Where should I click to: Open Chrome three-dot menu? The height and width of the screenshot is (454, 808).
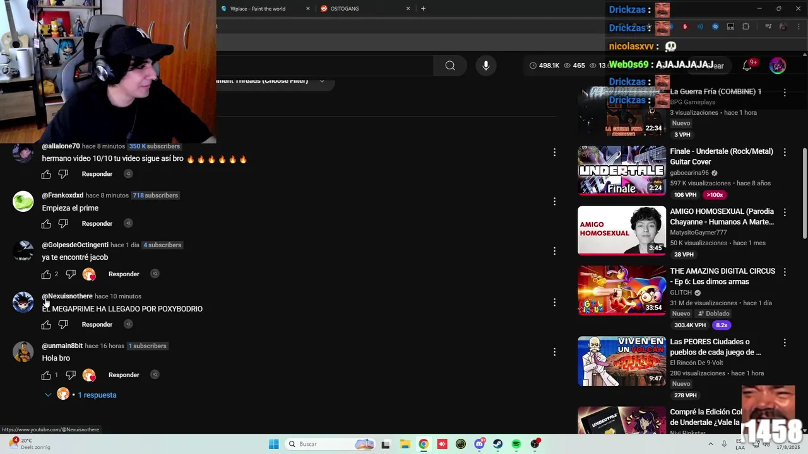coord(798,26)
